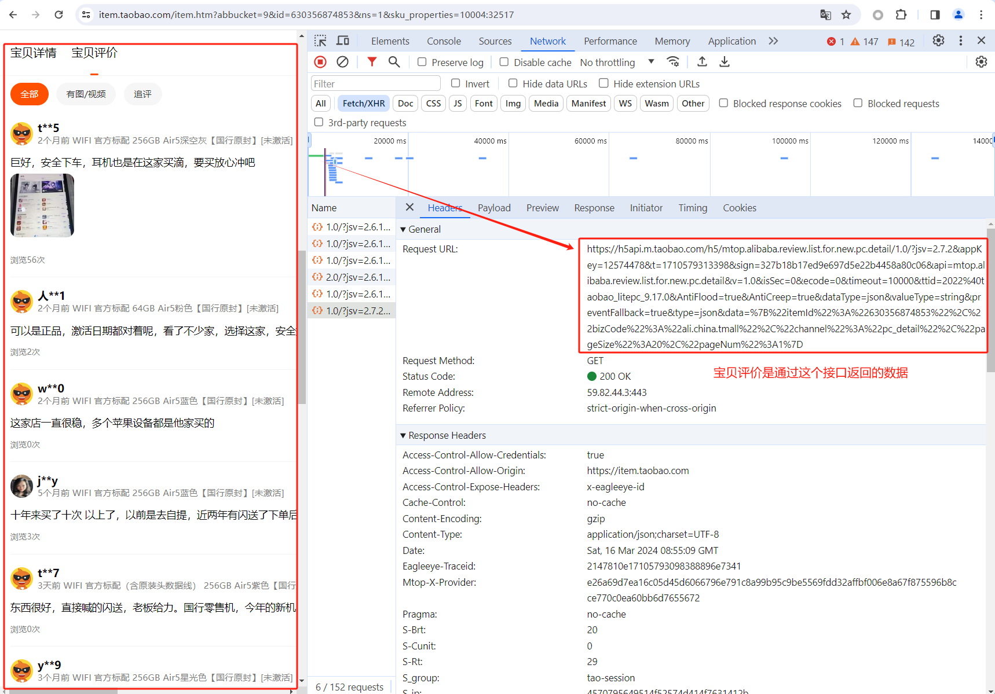
Task: Open the No throttling dropdown
Action: [x=617, y=62]
